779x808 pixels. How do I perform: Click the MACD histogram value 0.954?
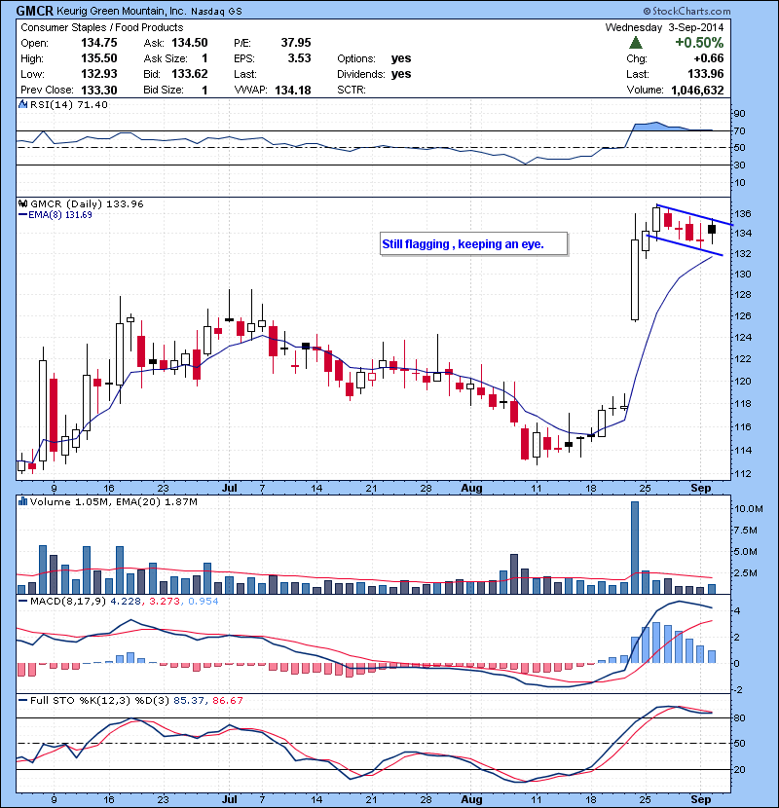[204, 601]
